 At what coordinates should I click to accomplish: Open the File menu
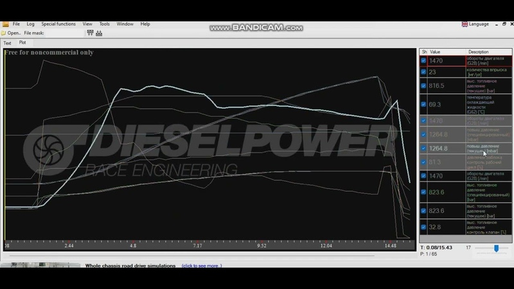16,24
